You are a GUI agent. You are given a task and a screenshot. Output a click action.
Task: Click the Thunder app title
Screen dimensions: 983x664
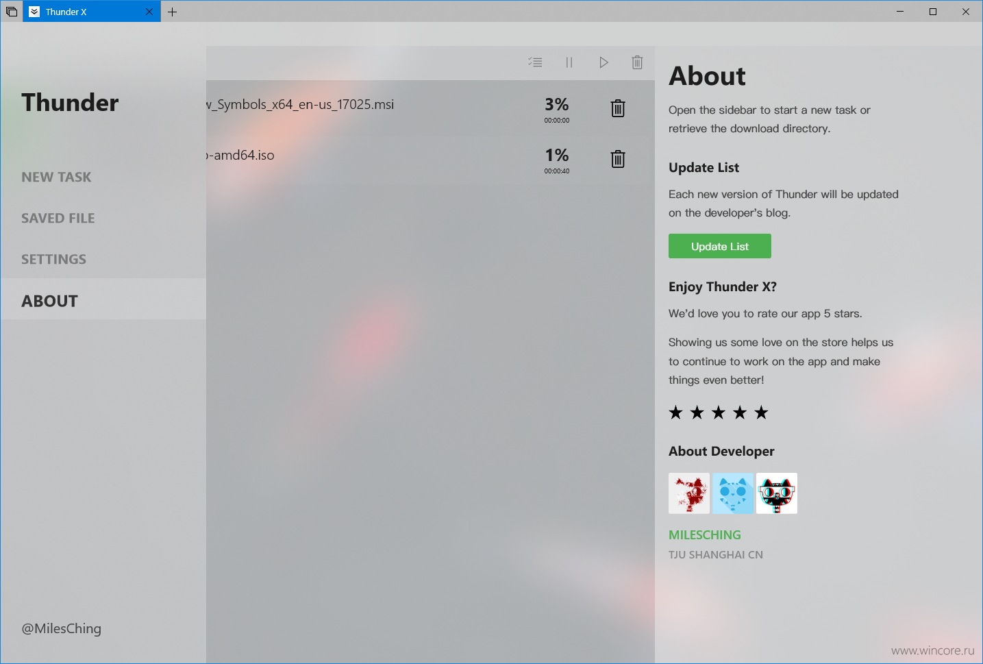coord(71,103)
